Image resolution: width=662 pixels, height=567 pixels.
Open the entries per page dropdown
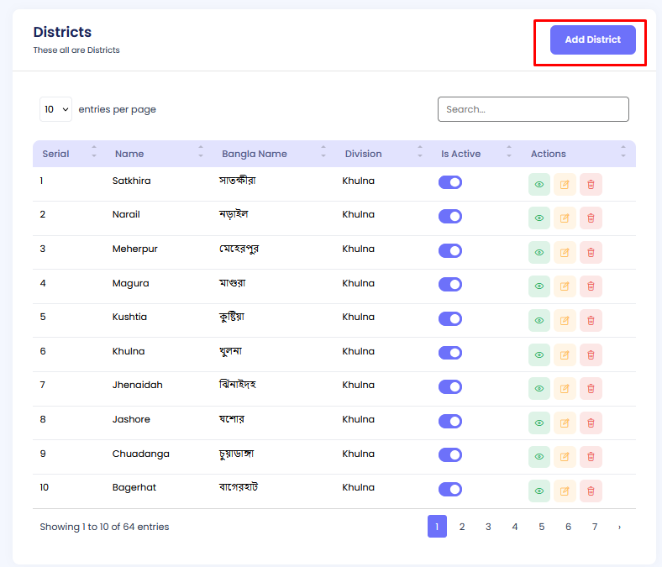[x=55, y=109]
